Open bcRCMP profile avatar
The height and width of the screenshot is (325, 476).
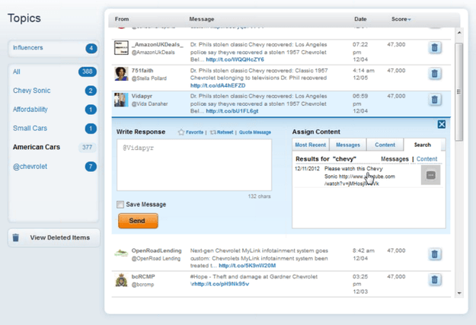tap(121, 280)
